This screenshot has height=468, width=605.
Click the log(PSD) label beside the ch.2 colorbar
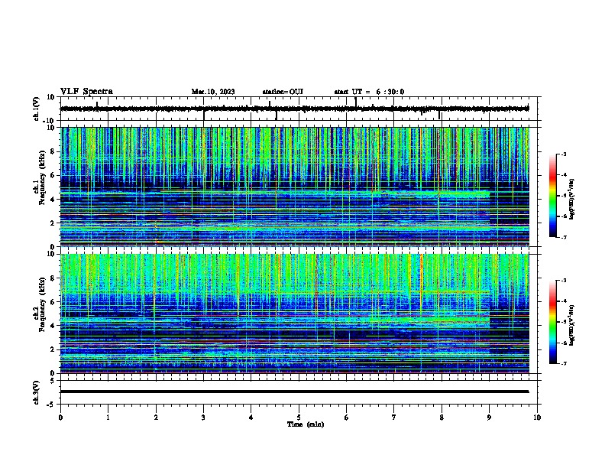572,326
